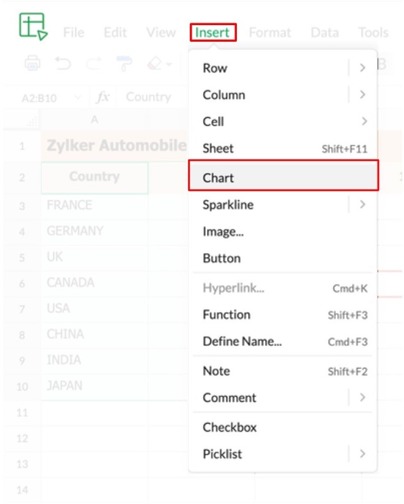Choose Button from the Insert menu

coord(222,258)
